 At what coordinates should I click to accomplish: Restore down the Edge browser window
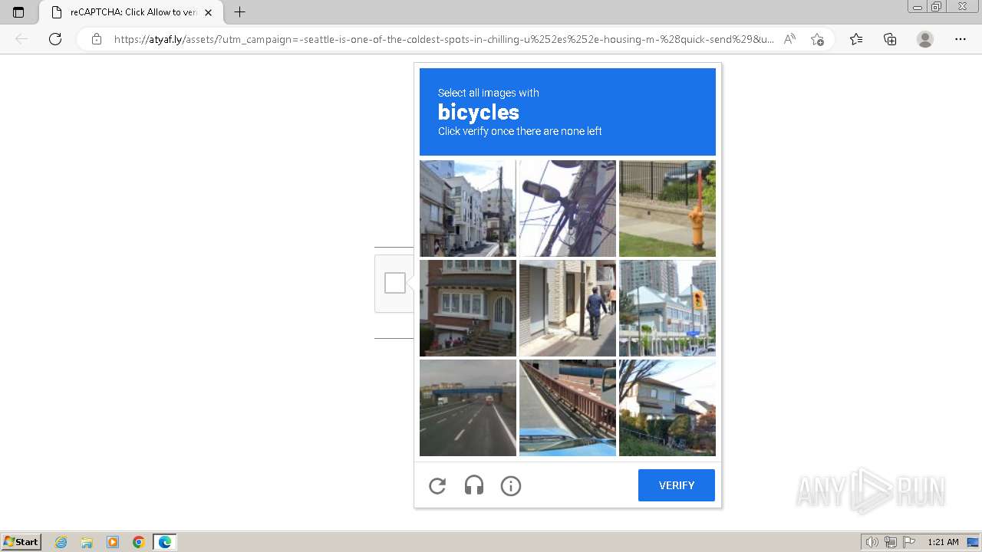(x=937, y=7)
